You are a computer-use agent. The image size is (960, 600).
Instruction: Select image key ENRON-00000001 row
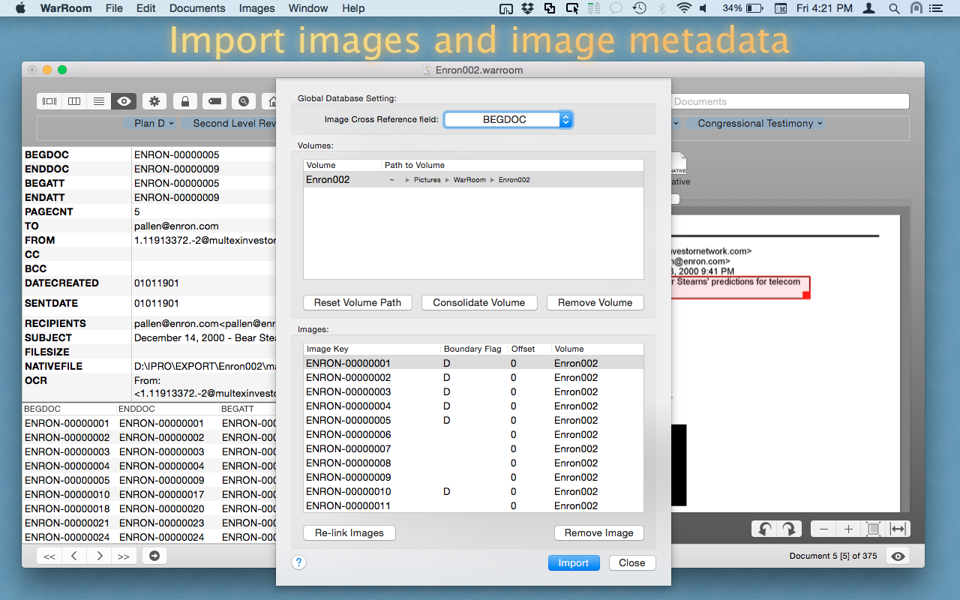pyautogui.click(x=473, y=363)
